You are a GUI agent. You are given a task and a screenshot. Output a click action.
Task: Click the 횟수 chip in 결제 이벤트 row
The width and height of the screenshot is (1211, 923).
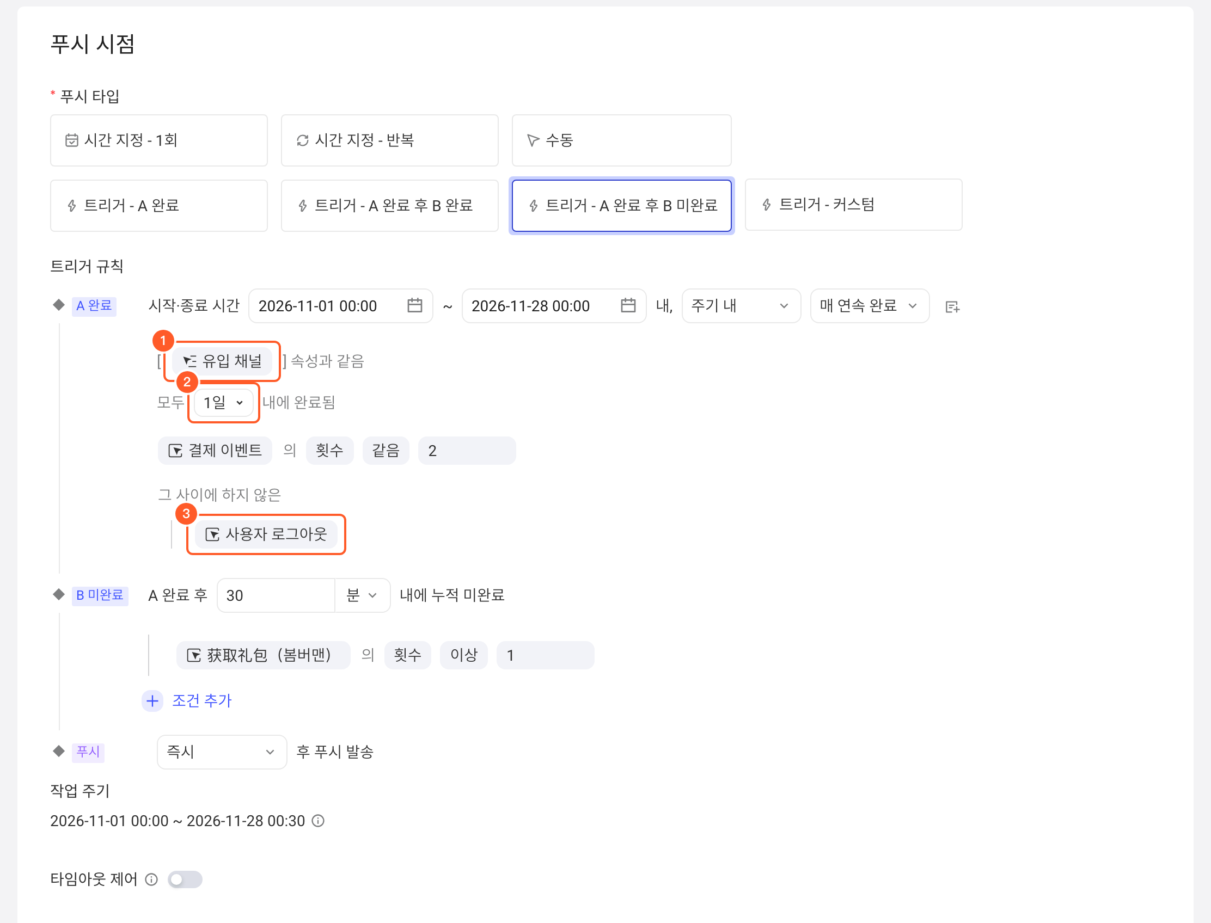(330, 451)
